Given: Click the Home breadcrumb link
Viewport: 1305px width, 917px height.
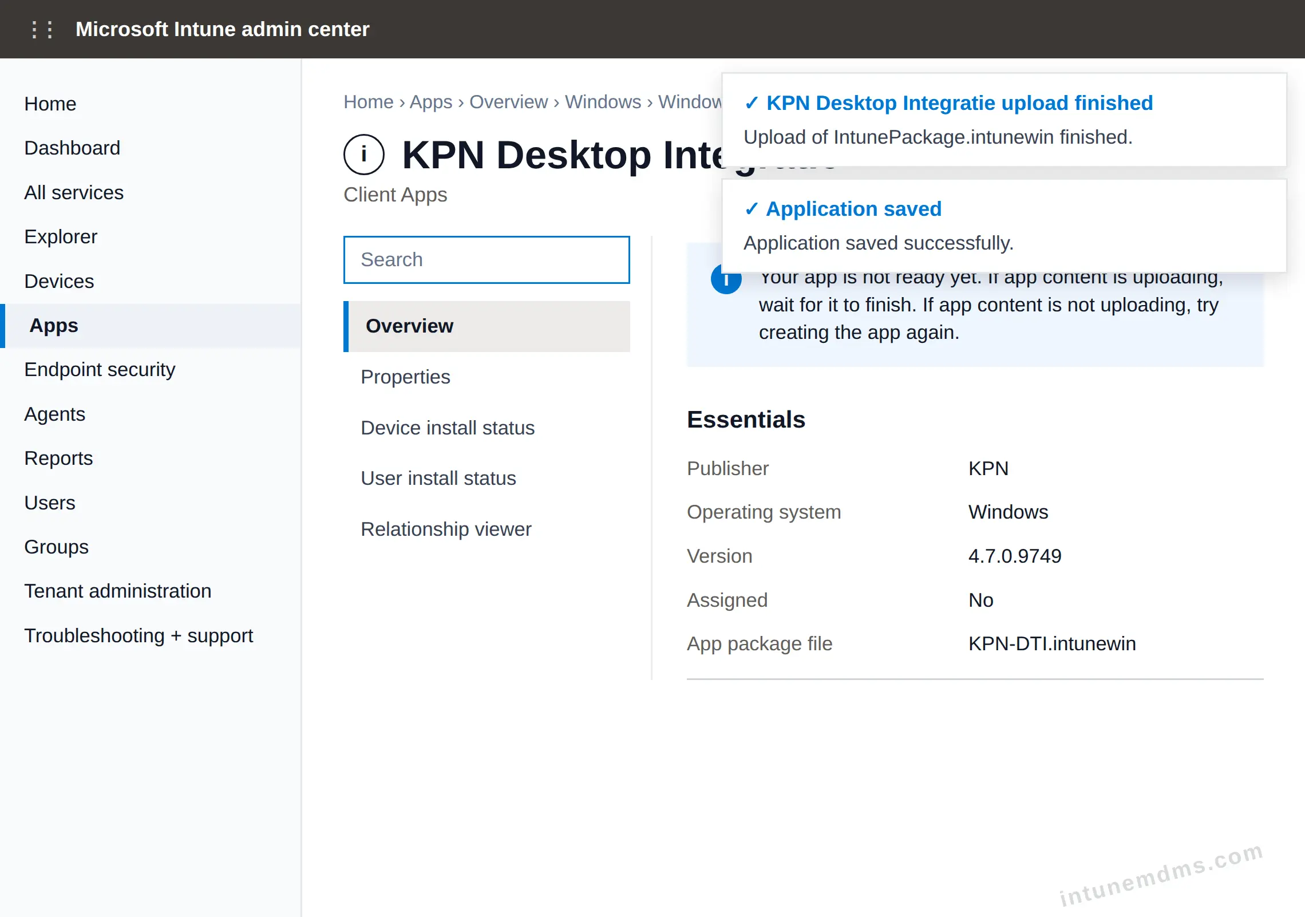Looking at the screenshot, I should tap(369, 102).
